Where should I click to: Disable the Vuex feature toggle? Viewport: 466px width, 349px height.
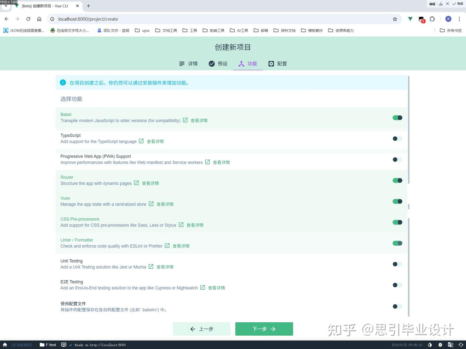397,201
